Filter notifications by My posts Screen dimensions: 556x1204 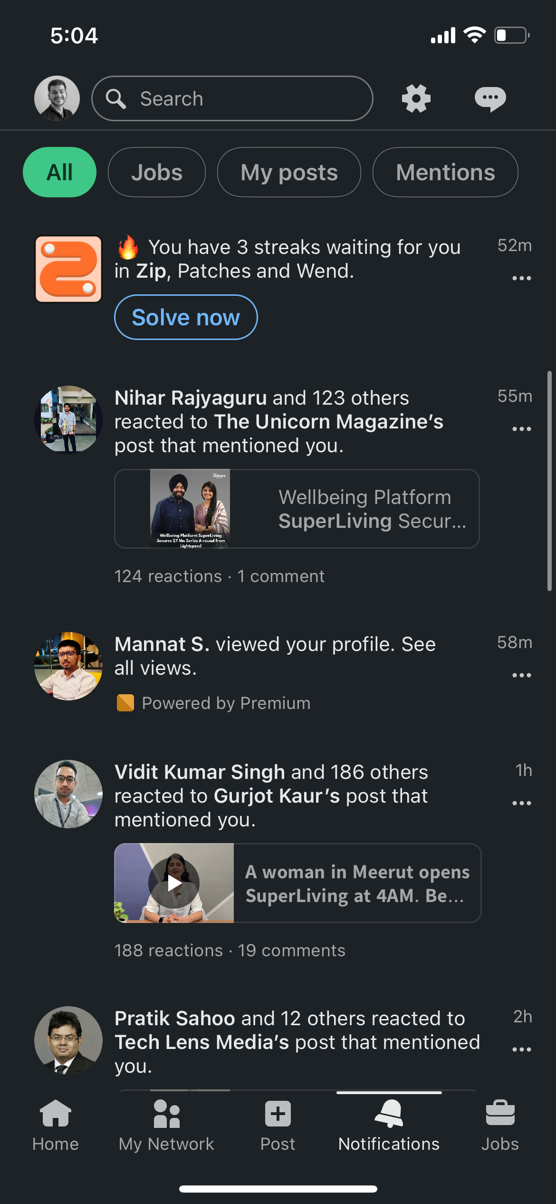tap(289, 172)
